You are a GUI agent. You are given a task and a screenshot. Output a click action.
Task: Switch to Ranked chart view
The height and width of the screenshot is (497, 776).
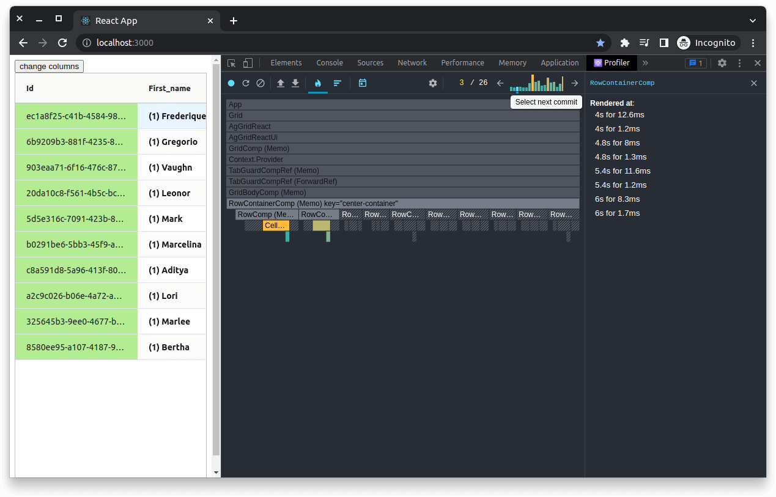[x=337, y=83]
